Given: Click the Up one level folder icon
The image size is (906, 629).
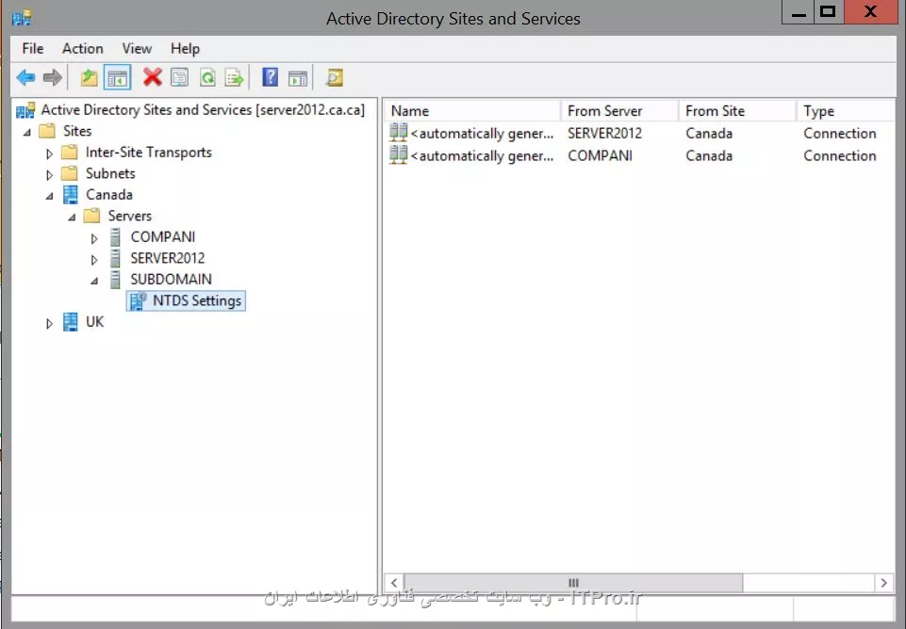Looking at the screenshot, I should coord(89,77).
